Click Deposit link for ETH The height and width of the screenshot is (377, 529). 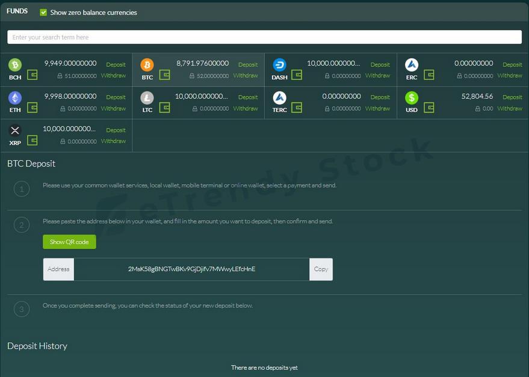(116, 97)
